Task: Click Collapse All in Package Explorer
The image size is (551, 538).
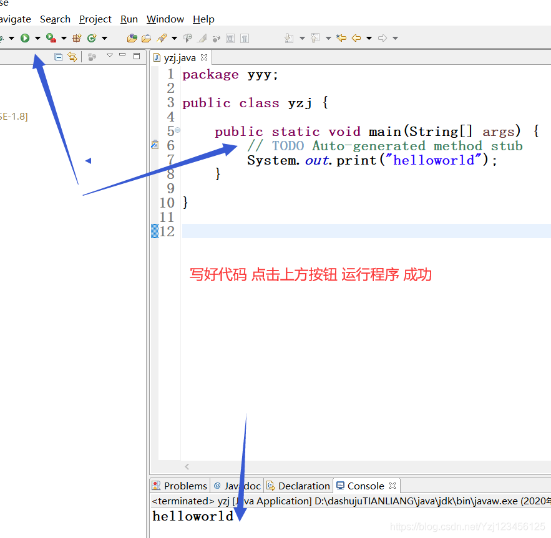Action: (x=58, y=57)
